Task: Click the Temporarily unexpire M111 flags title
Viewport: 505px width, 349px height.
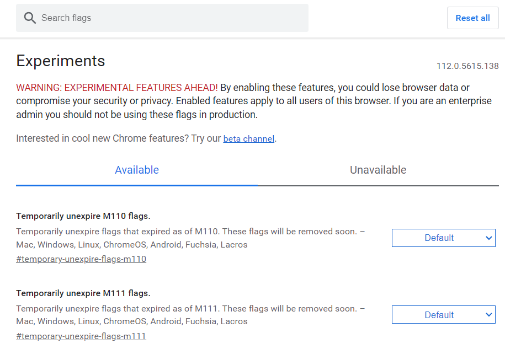Action: 83,293
